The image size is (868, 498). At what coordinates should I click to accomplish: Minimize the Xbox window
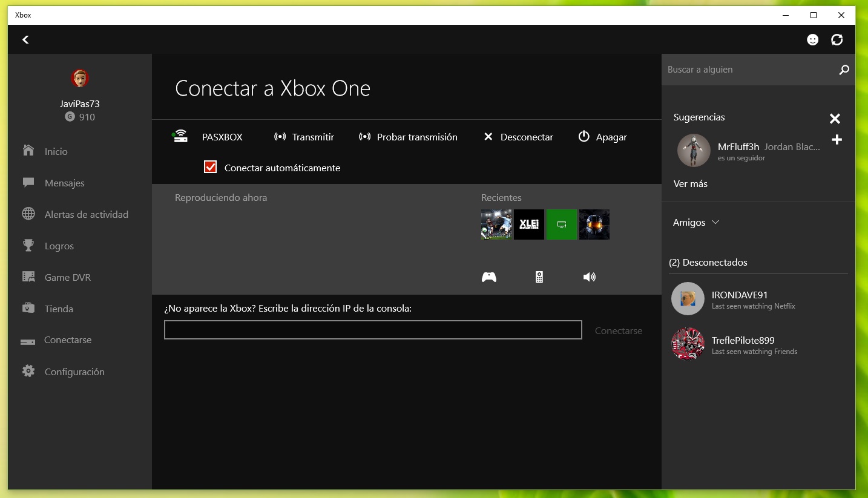click(x=786, y=15)
